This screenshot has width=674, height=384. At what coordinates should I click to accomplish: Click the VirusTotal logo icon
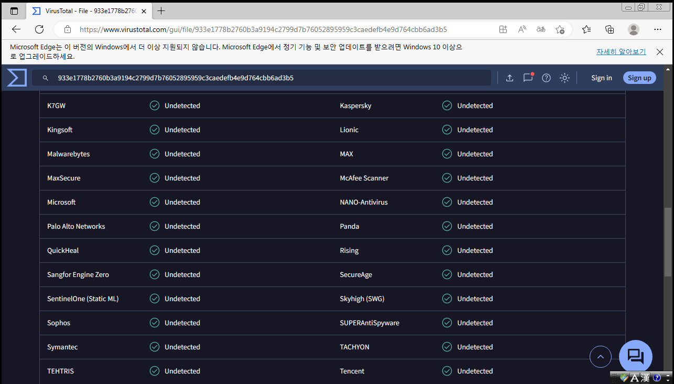coord(17,78)
